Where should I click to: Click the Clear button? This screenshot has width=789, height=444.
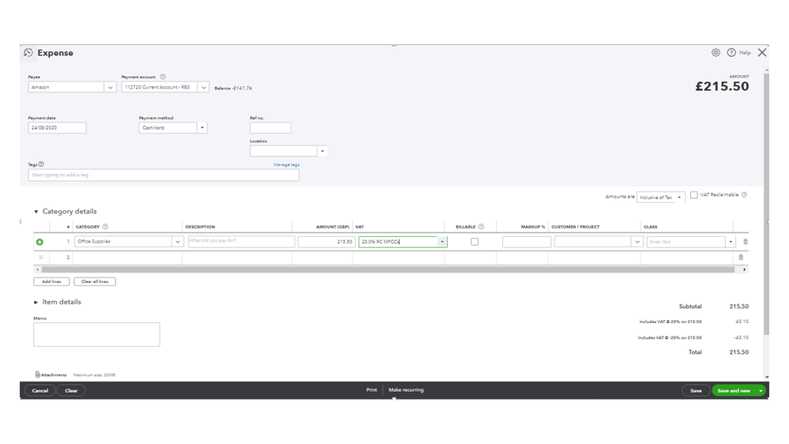[x=71, y=390]
